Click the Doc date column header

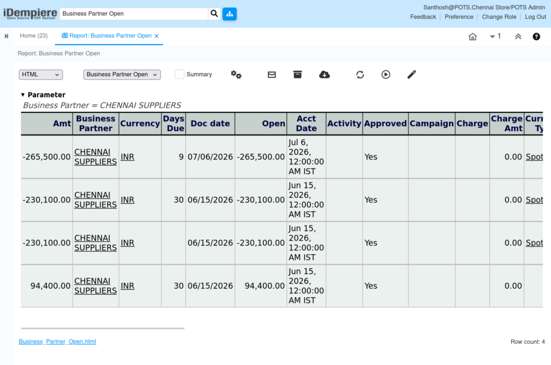click(x=210, y=124)
